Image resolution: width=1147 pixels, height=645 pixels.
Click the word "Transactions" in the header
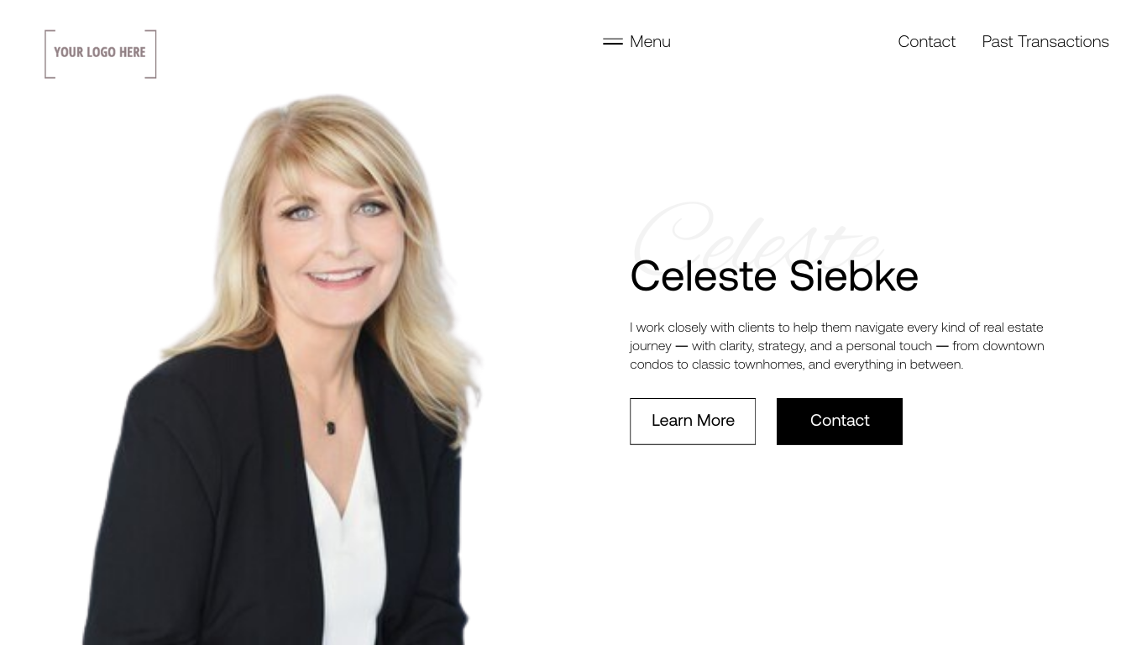click(x=1063, y=41)
